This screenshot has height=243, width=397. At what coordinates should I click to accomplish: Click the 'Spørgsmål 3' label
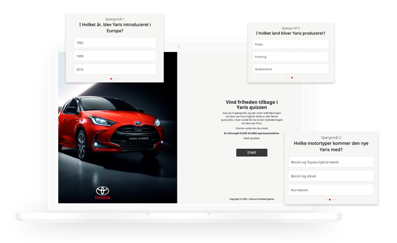coord(291,28)
